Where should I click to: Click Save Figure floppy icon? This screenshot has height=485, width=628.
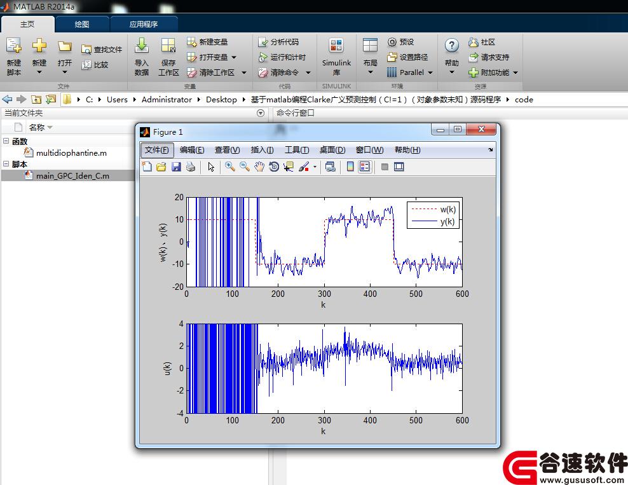click(x=176, y=167)
